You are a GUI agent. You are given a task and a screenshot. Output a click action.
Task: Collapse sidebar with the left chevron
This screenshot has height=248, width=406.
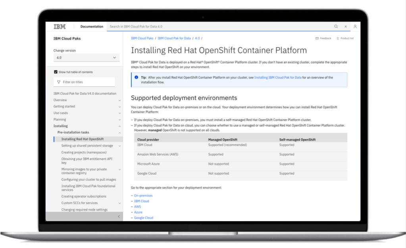pyautogui.click(x=119, y=216)
